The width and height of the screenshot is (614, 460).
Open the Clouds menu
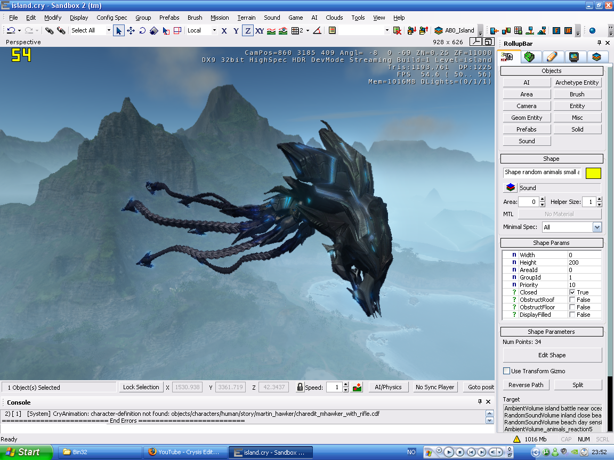point(334,18)
